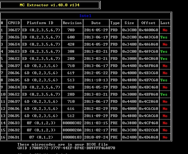This screenshot has height=154, width=188.
Task: Click the Platform ID column header
Action: click(x=40, y=23)
